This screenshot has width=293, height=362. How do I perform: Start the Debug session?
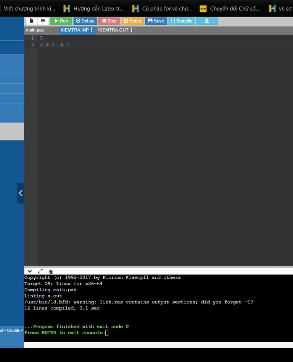click(x=85, y=21)
